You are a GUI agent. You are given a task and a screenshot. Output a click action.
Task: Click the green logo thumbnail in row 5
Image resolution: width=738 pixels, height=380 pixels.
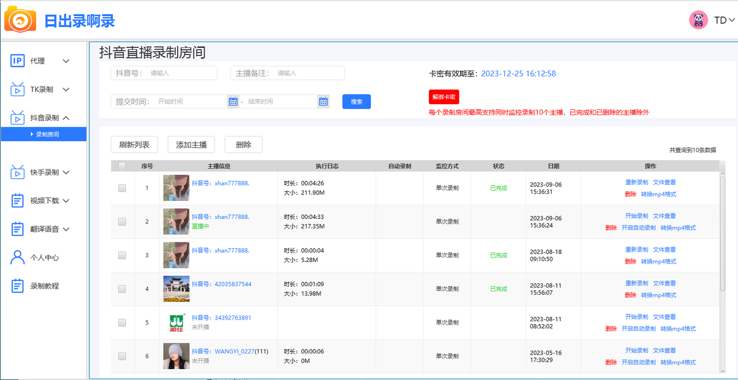(176, 322)
